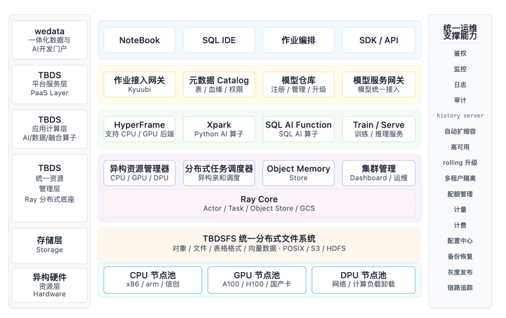Select 链路追踪 item
This screenshot has height=318, width=506.
460,288
